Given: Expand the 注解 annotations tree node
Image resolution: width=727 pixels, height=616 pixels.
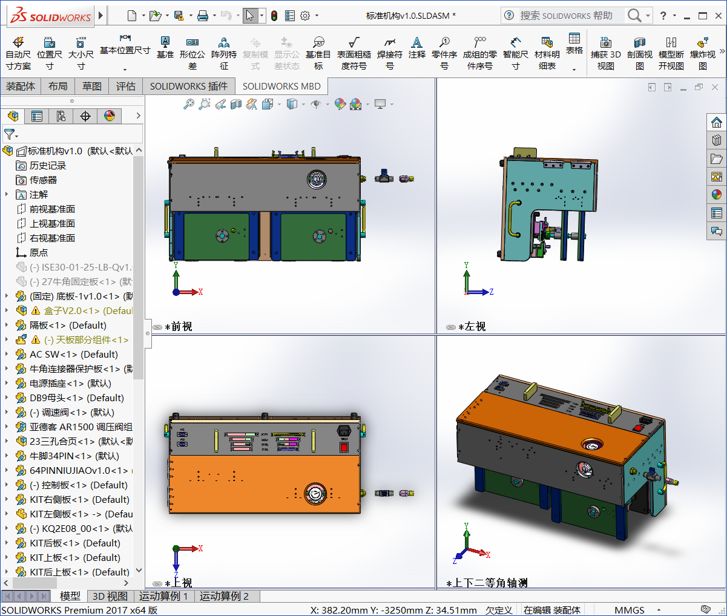Looking at the screenshot, I should (7, 194).
